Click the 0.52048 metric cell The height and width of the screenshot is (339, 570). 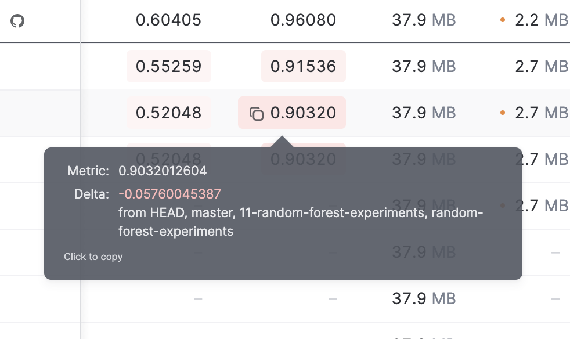coord(168,113)
